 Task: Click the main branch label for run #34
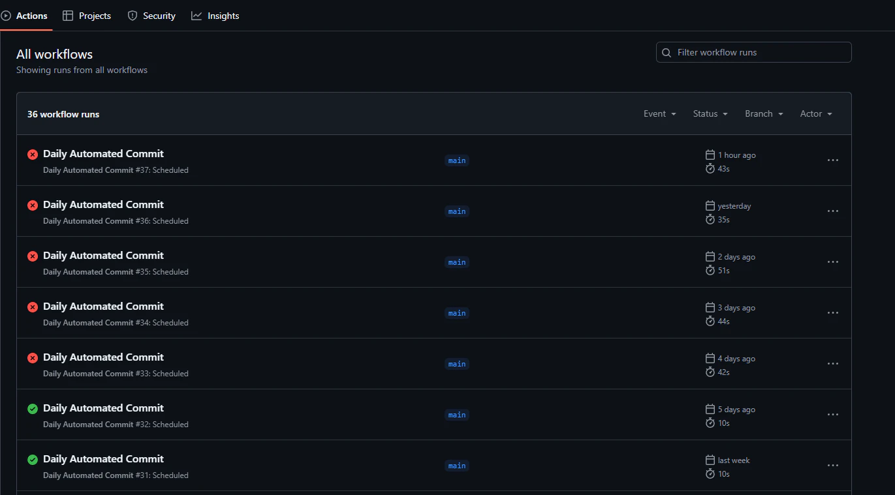point(457,313)
